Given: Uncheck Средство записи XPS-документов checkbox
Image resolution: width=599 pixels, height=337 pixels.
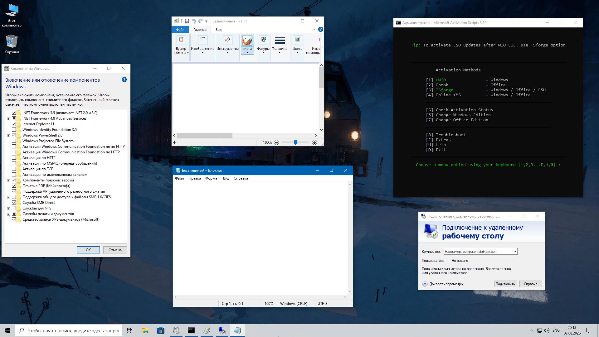Looking at the screenshot, I should coord(14,219).
